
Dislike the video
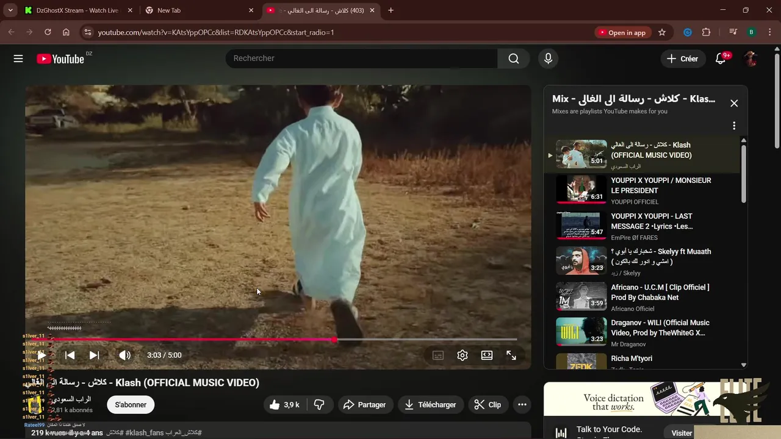point(319,405)
